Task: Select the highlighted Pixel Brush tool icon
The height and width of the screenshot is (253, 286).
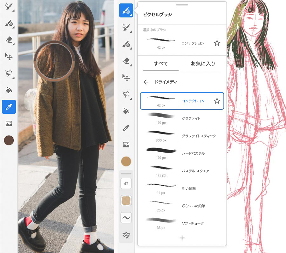Action: point(126,10)
